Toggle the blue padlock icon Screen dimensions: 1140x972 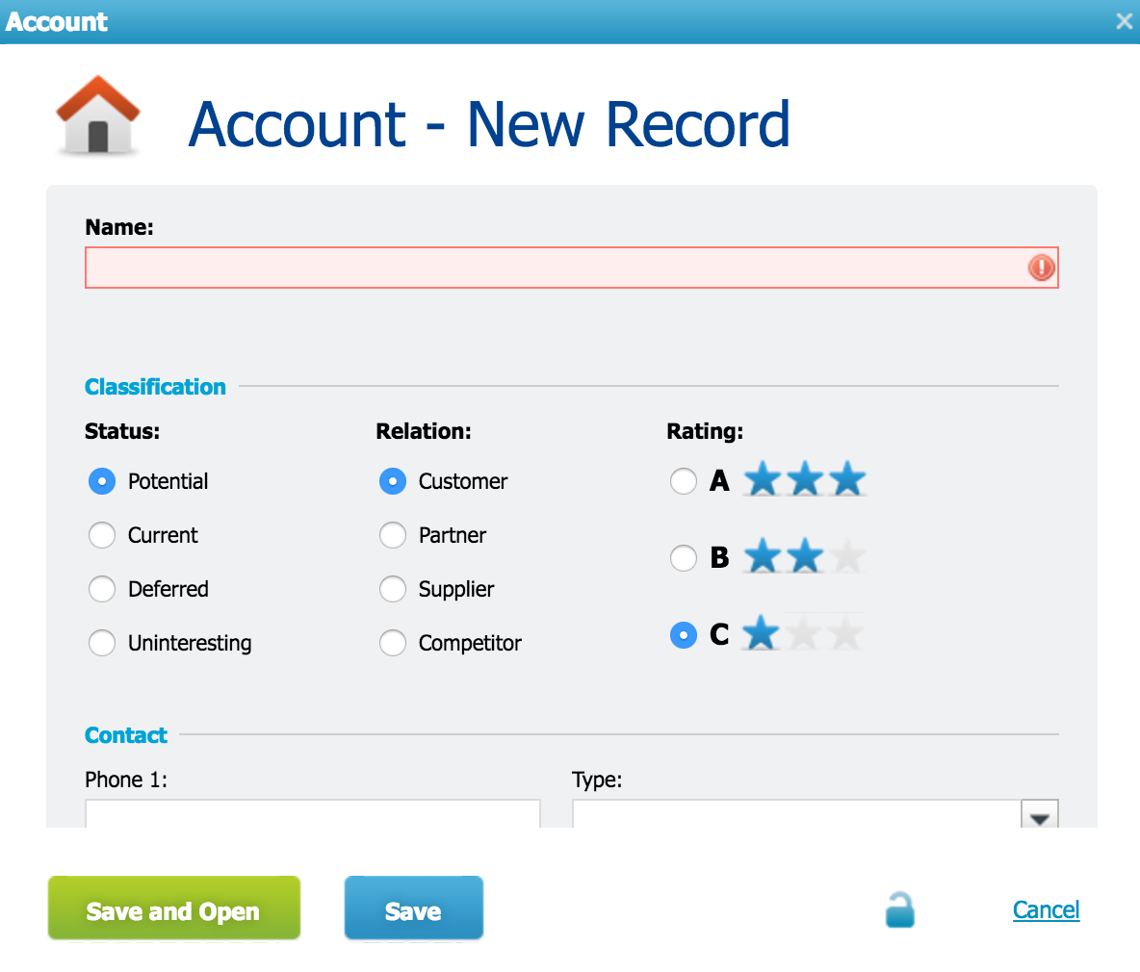[x=900, y=909]
